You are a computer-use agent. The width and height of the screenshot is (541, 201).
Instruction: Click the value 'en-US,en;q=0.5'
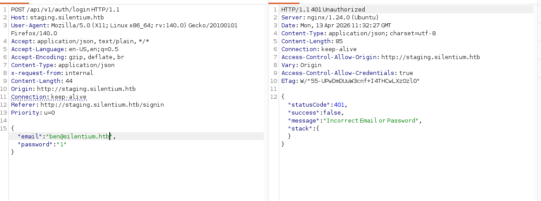pos(93,49)
